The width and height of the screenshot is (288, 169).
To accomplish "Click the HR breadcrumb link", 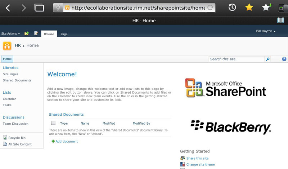I will point(18,45).
